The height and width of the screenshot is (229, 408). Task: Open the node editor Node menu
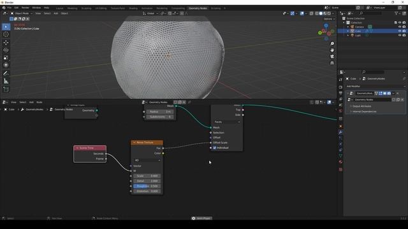point(40,102)
